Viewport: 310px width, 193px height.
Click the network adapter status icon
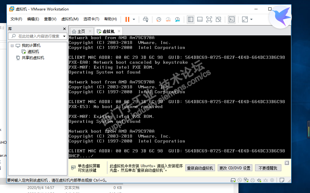pyautogui.click(x=246, y=180)
